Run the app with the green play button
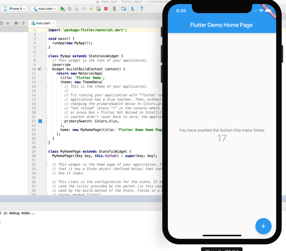 [x=63, y=9]
